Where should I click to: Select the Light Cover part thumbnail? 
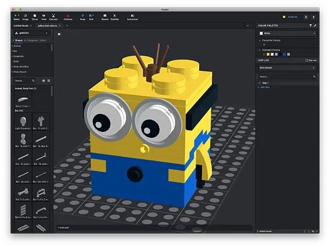(x=23, y=122)
